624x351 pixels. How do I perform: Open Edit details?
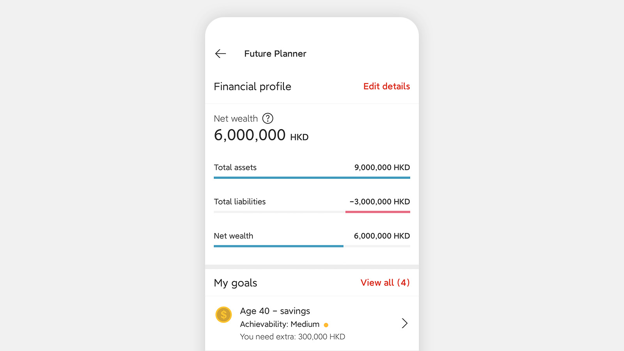pos(386,87)
